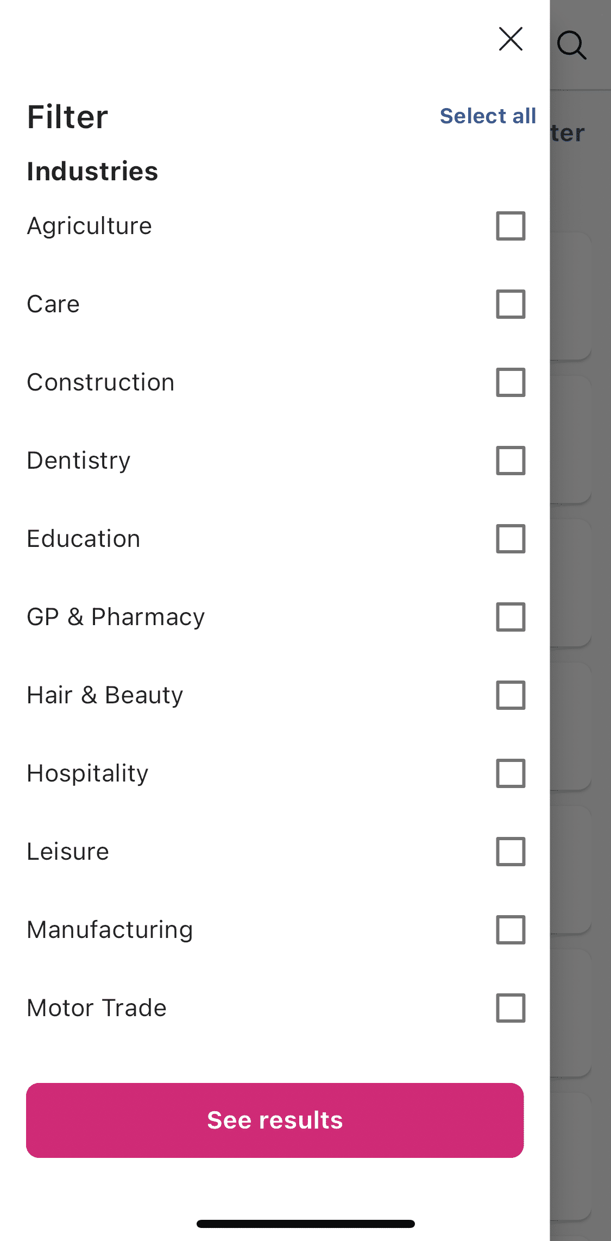Close the Filter panel with the X icon

click(511, 39)
